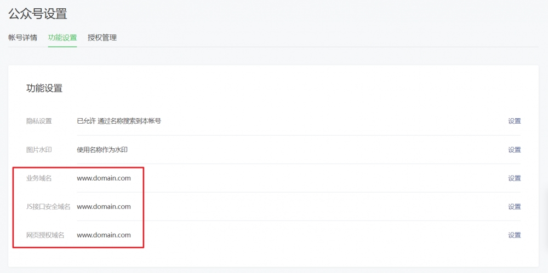This screenshot has height=273, width=548.
Task: Click the 功能设置 section heading
Action: [x=44, y=88]
